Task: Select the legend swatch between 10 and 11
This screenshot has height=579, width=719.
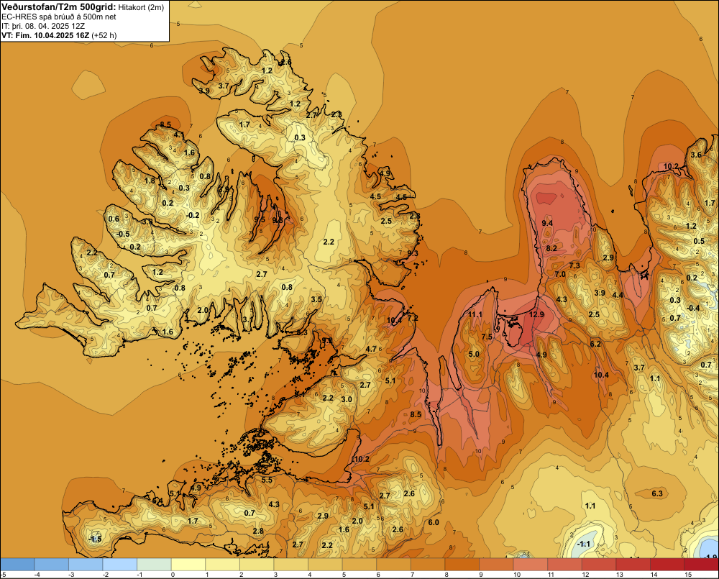Action: (x=531, y=565)
